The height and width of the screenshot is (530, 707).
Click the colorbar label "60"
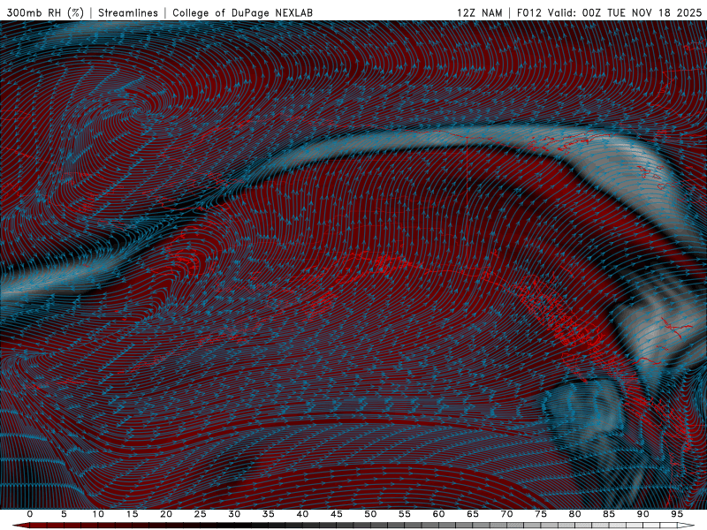(x=438, y=514)
